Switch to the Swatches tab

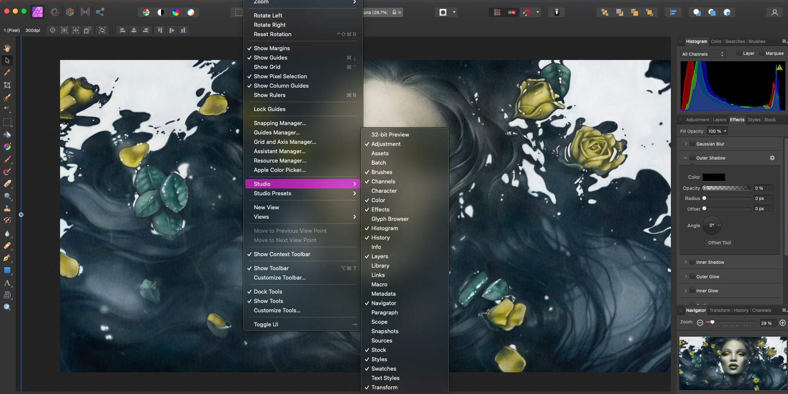tap(735, 41)
